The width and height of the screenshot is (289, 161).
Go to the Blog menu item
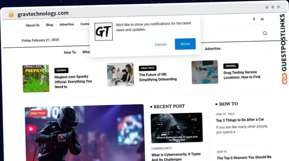49,25
